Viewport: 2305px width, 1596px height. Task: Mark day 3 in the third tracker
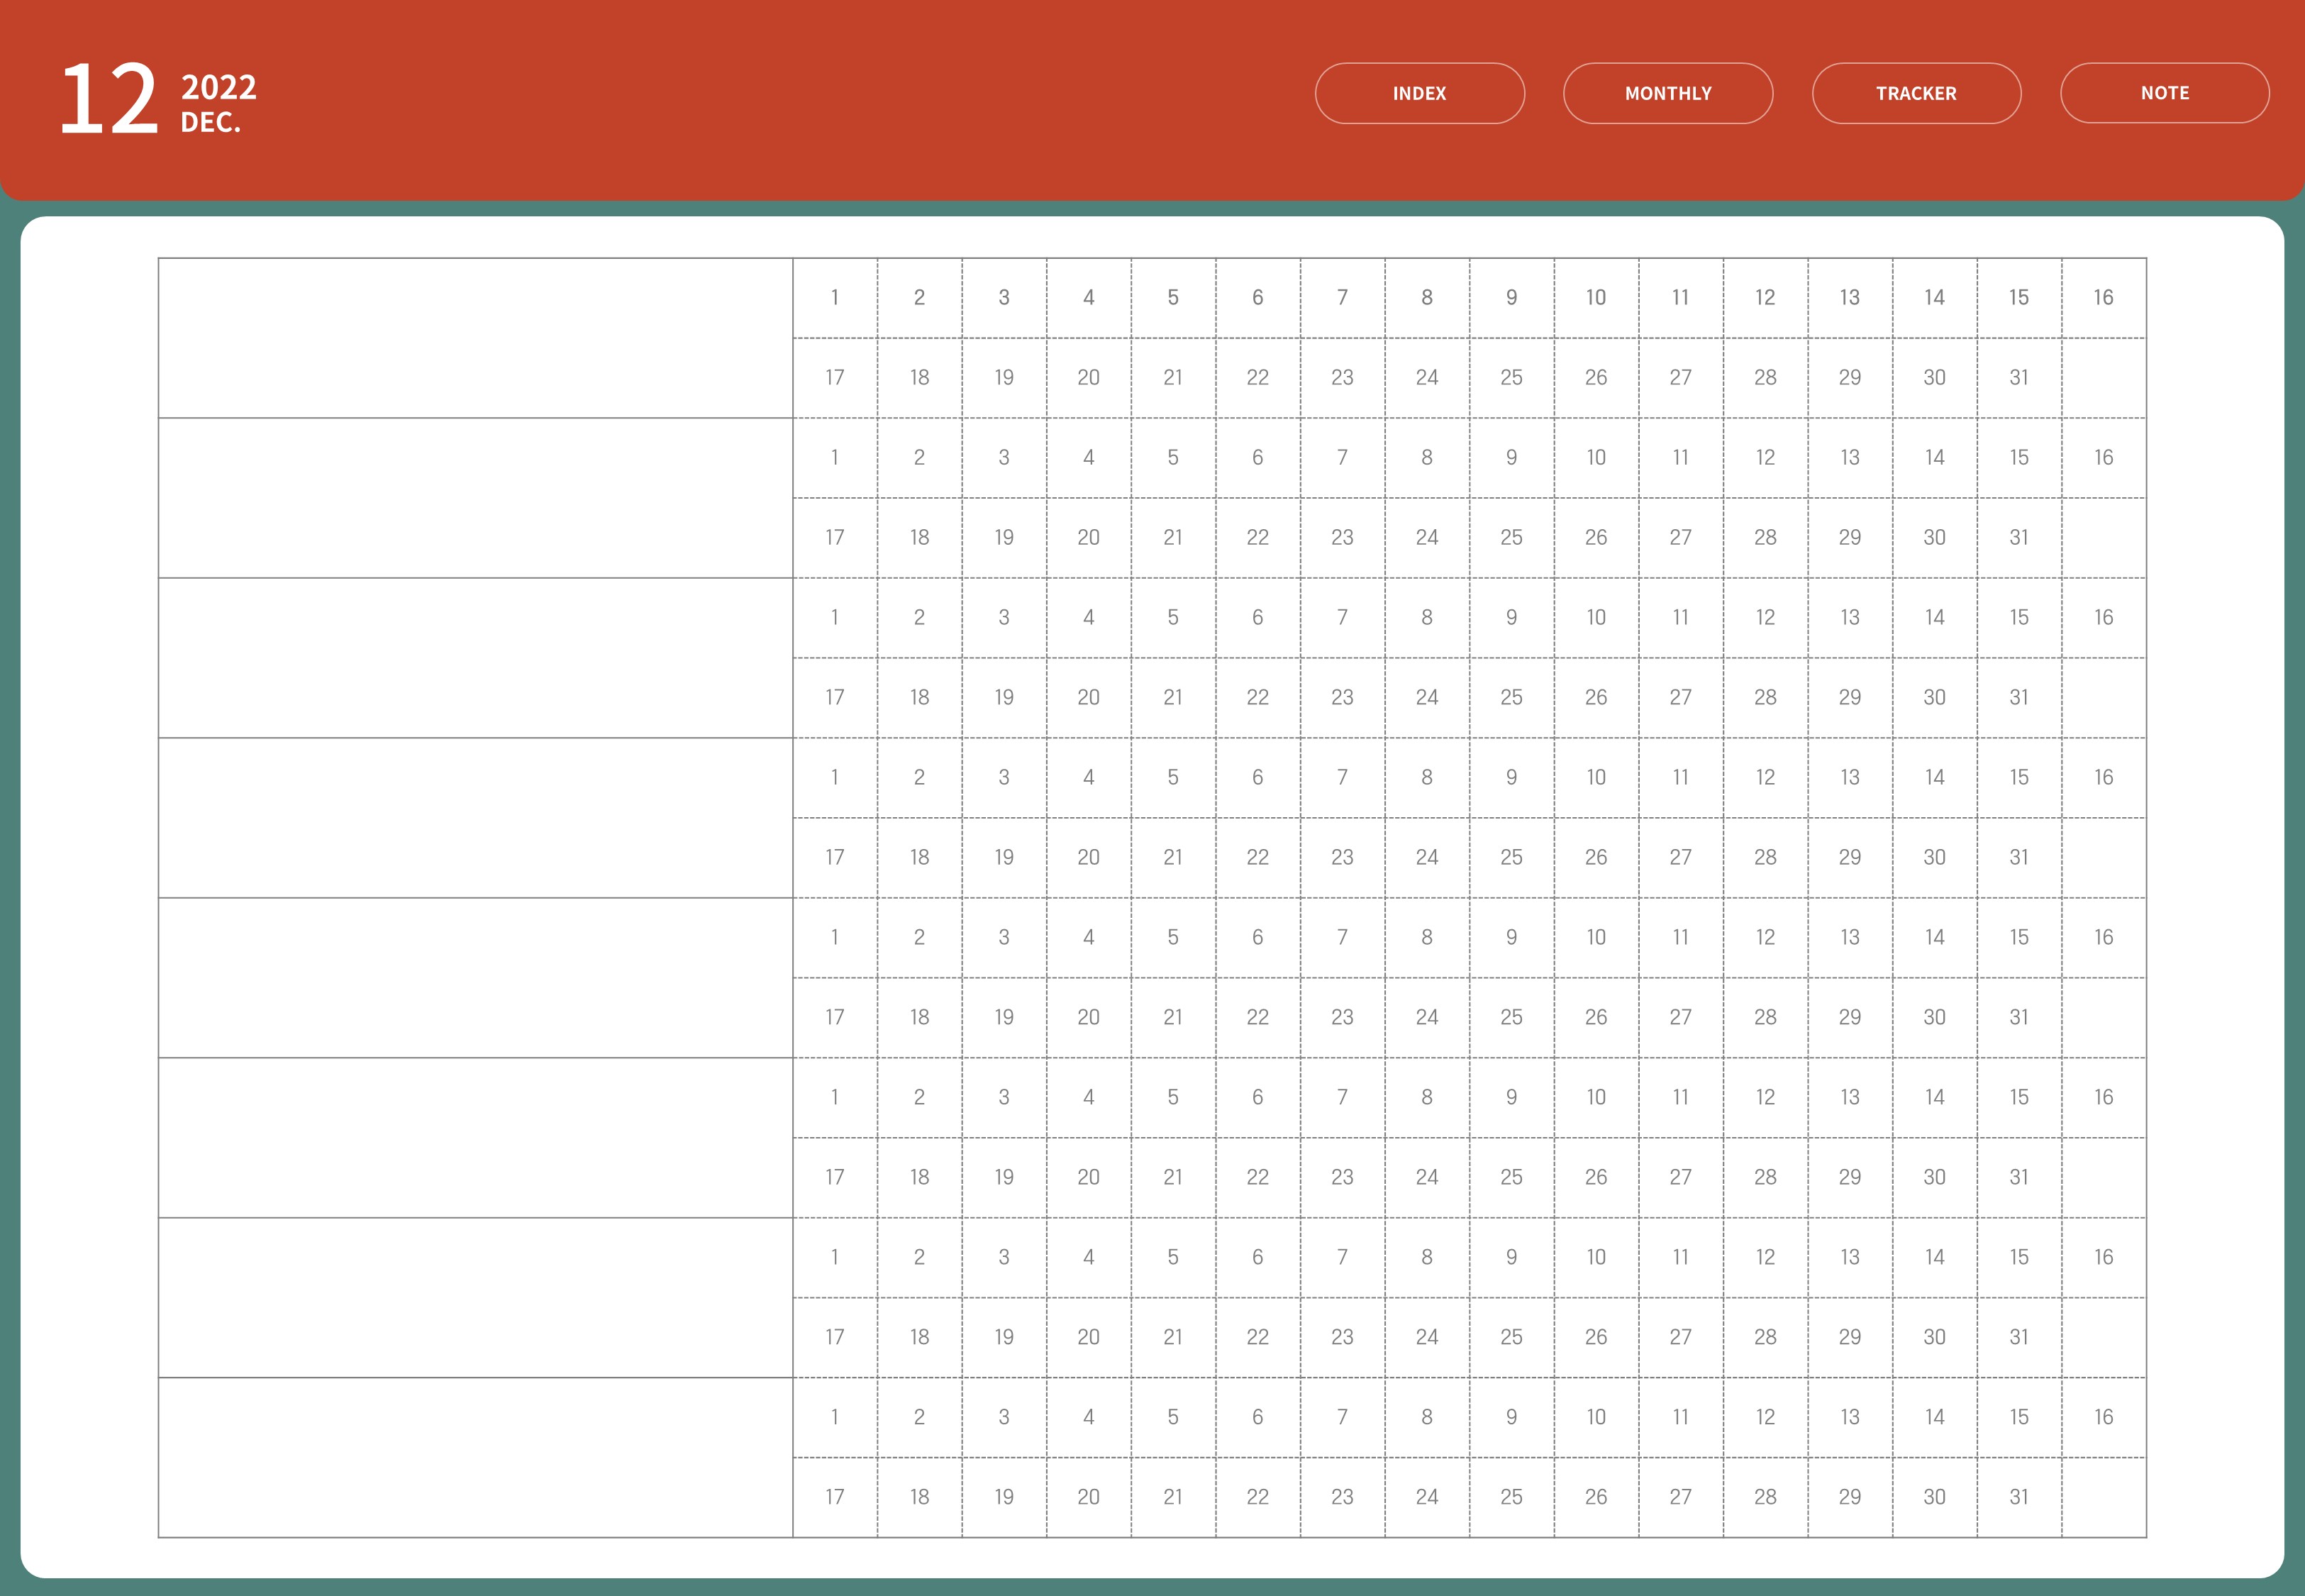click(1004, 618)
